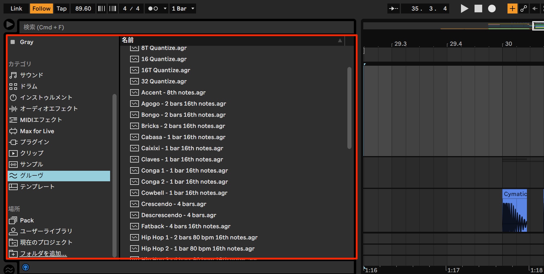This screenshot has width=544, height=274.
Task: Toggle the arrangement position follow icon
Action: tap(394, 9)
